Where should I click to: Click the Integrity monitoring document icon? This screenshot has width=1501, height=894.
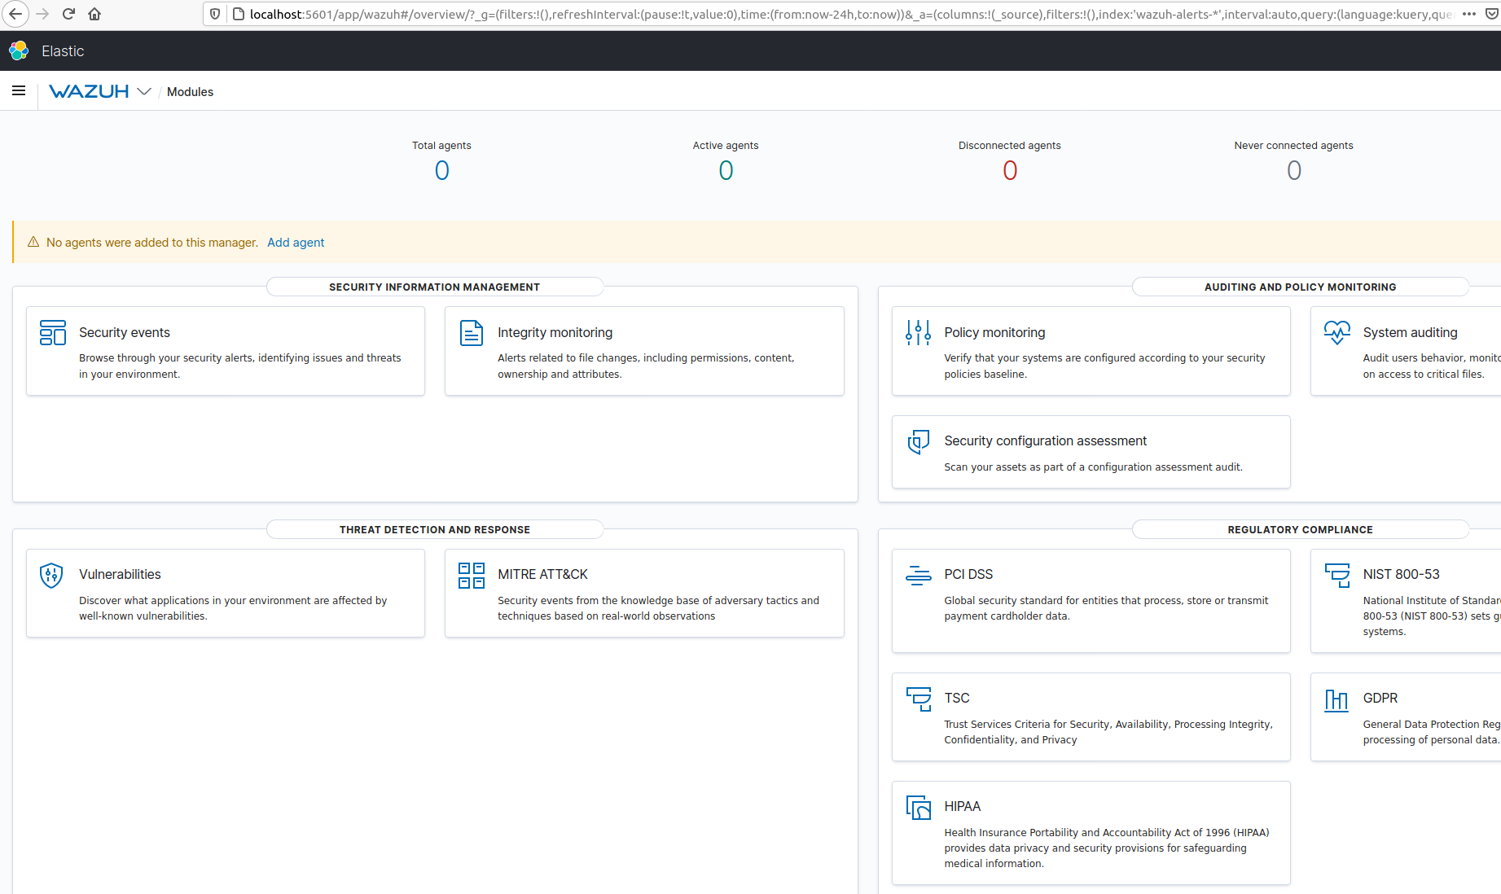pyautogui.click(x=472, y=332)
